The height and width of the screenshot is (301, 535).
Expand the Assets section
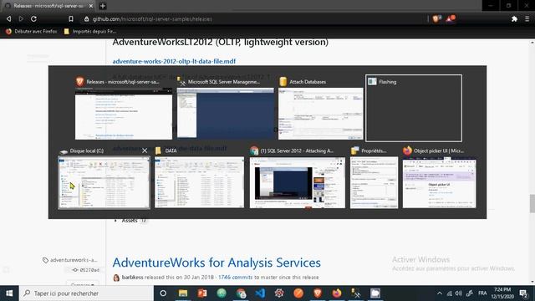coord(130,221)
